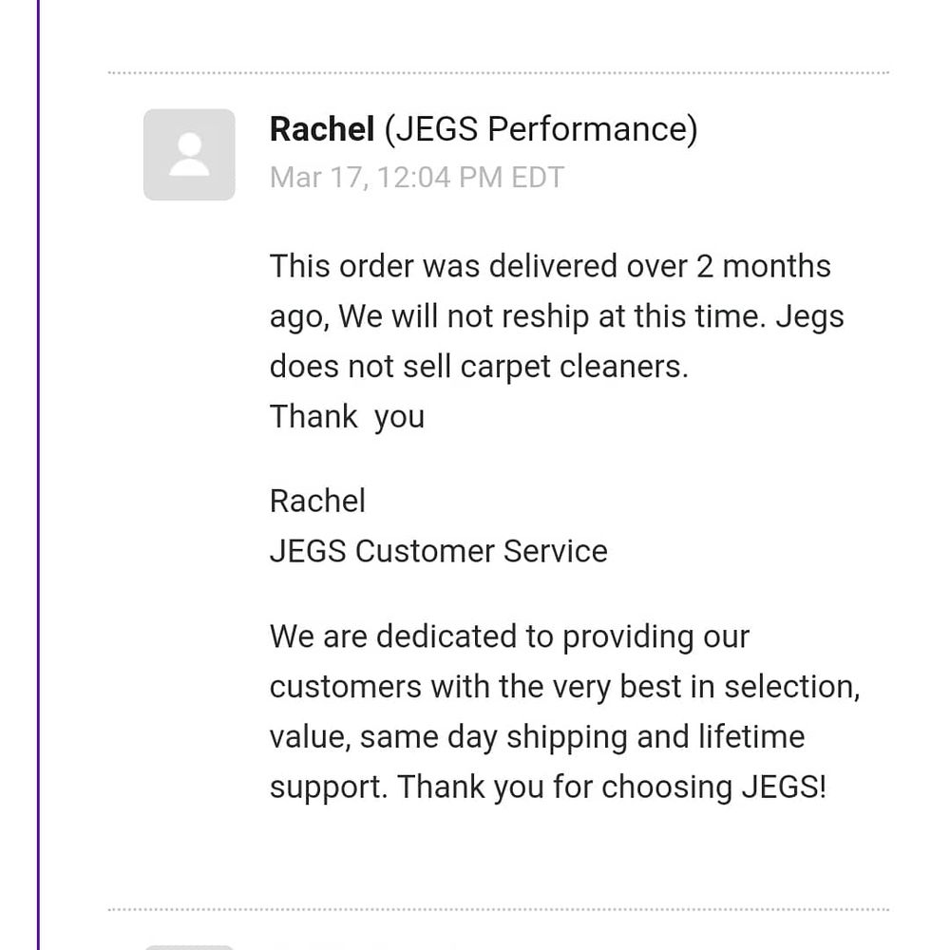Screen dimensions: 950x950
Task: Click the 'JEGS Customer Service' signature line
Action: (x=438, y=551)
